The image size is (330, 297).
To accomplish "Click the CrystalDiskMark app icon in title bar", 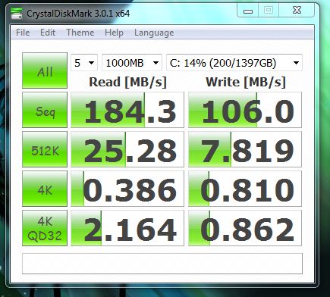I will (17, 13).
